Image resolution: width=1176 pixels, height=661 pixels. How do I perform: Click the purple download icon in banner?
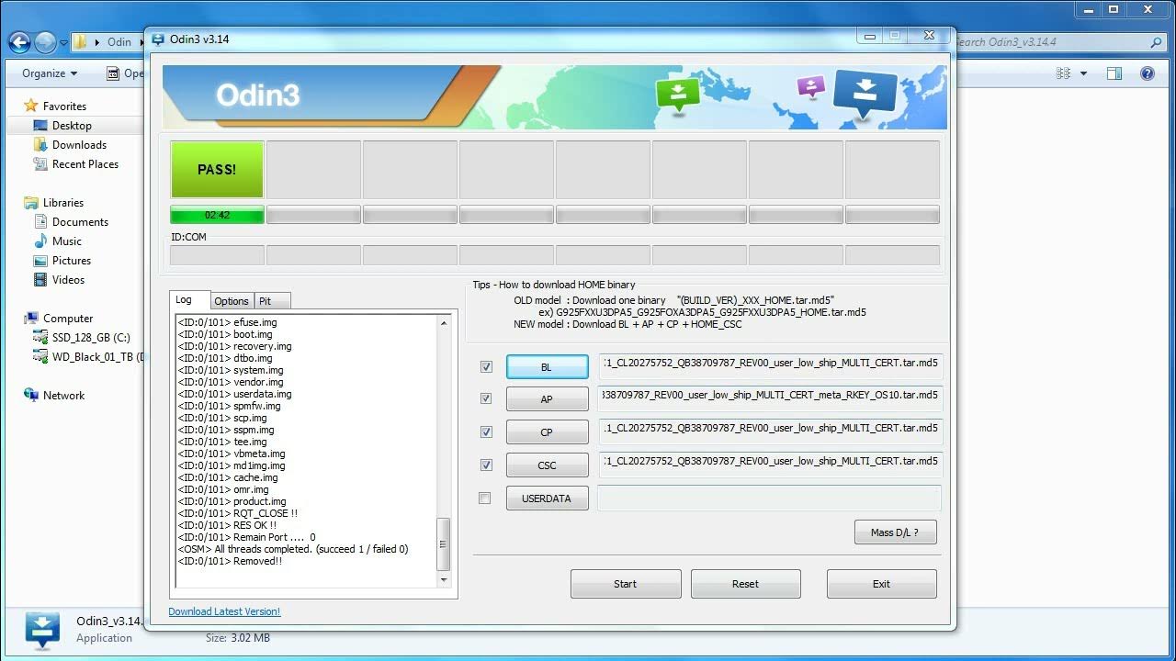(x=811, y=87)
